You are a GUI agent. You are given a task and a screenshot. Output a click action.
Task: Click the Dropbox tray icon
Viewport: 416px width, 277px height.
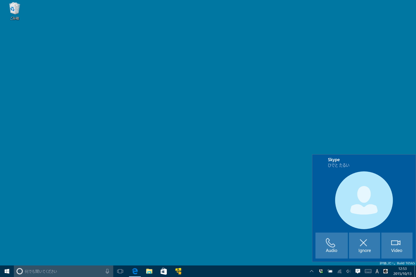[321, 271]
